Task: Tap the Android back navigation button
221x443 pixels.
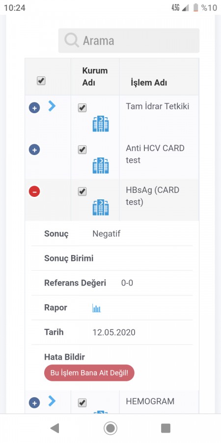Action: (55, 428)
